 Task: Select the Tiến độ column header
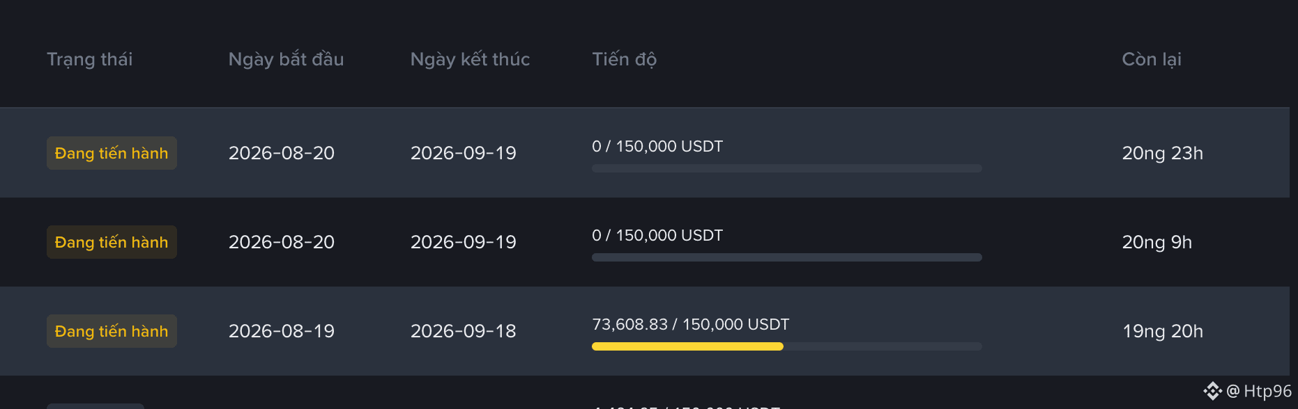click(x=624, y=59)
